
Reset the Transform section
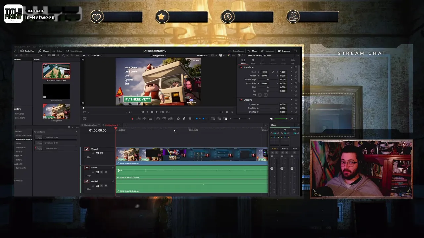296,67
